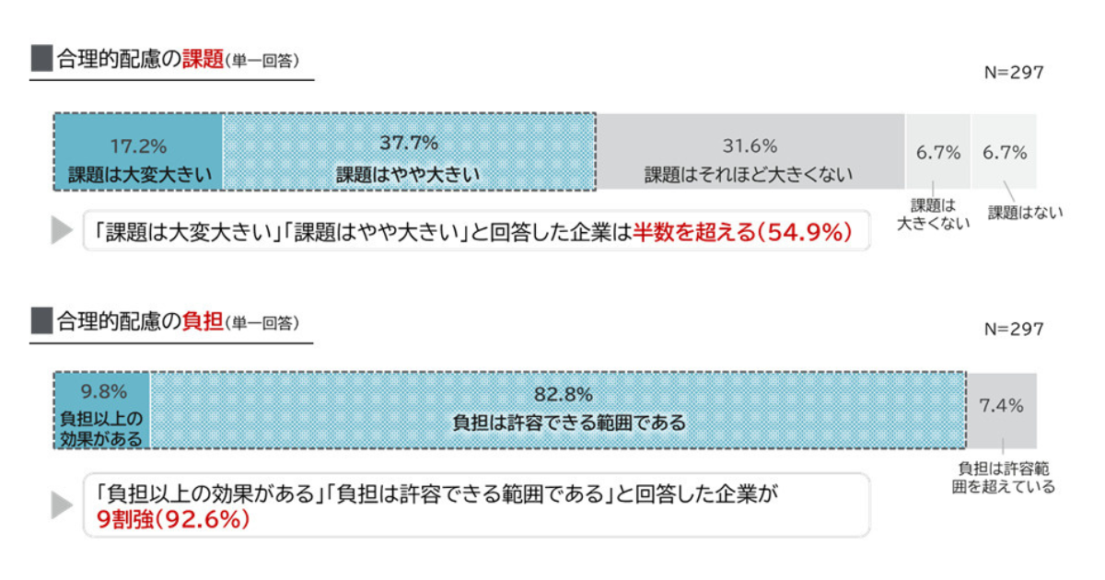Click the dark square bullet beside 合理的配慮の課題

[x=41, y=60]
